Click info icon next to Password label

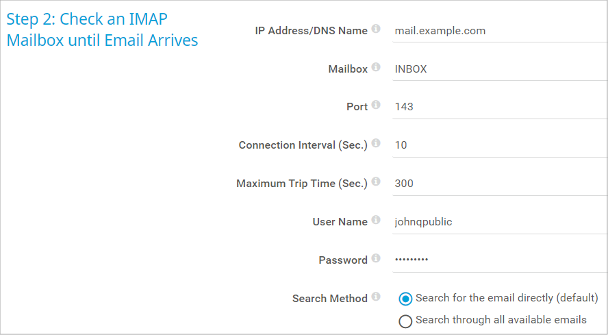pos(376,260)
